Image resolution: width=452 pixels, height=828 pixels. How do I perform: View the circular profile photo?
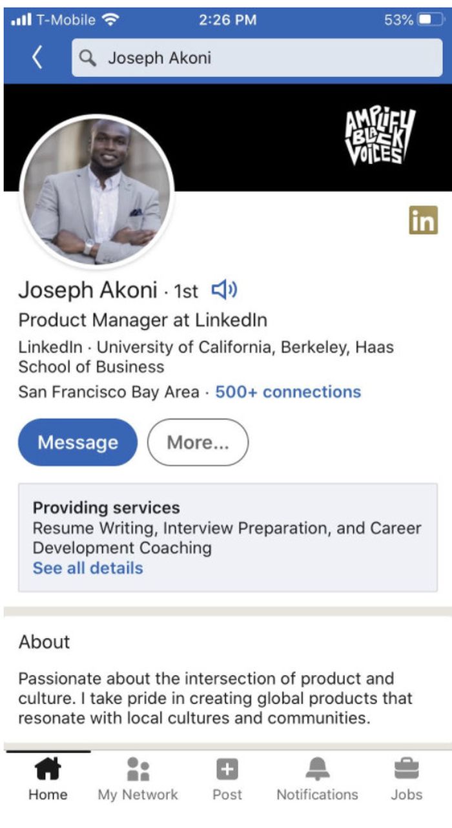[98, 191]
